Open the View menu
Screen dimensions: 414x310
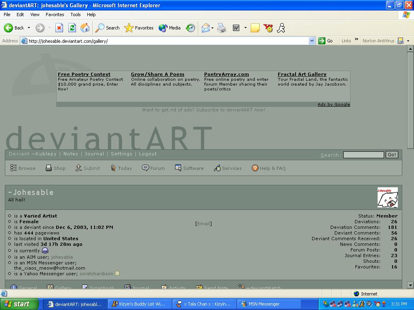coord(35,15)
